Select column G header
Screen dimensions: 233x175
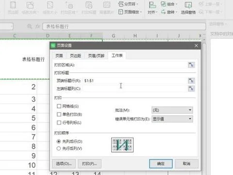click(x=114, y=35)
